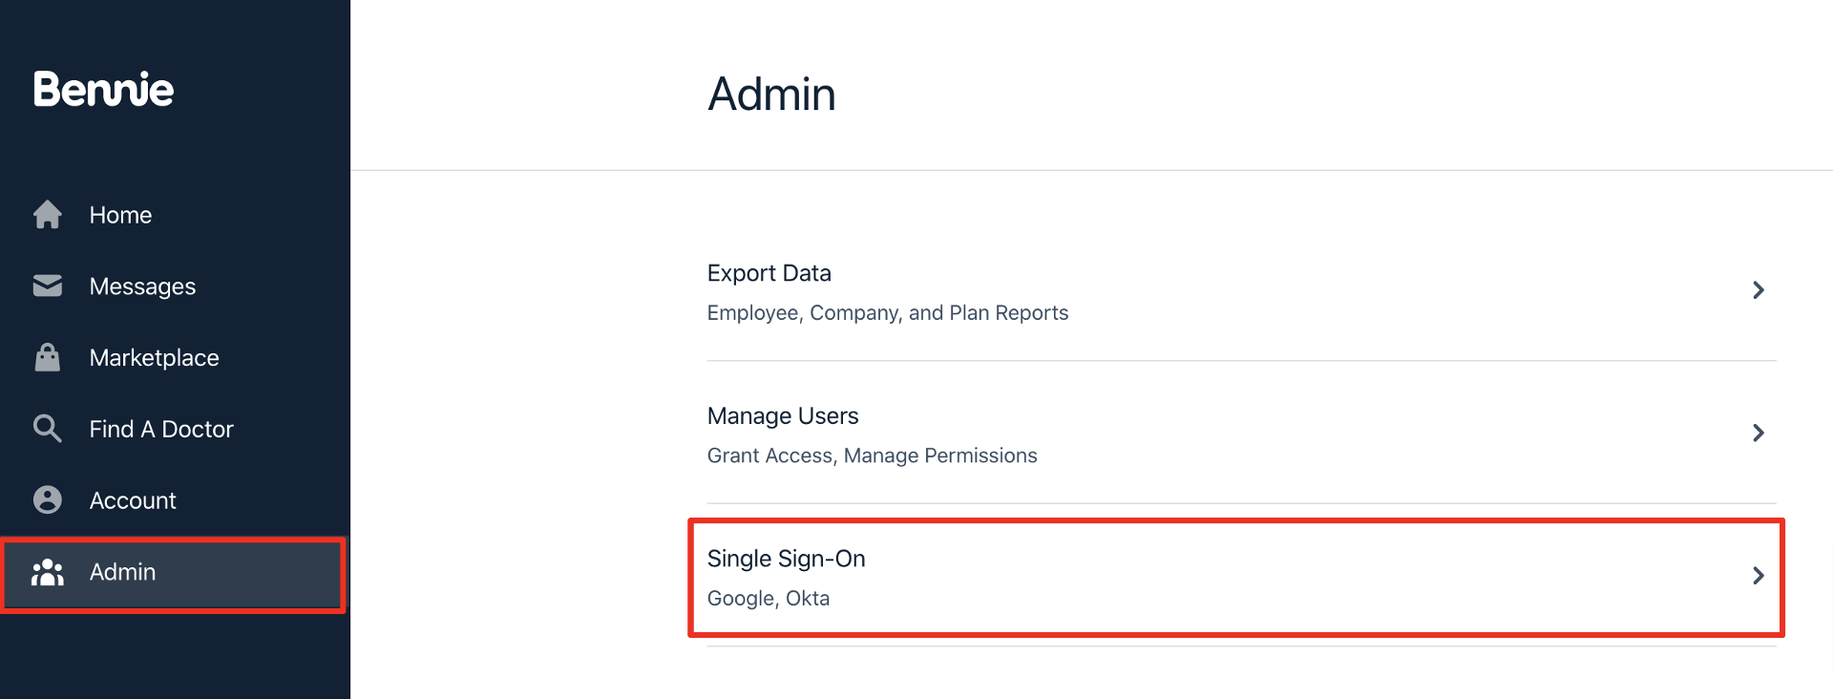
Task: Select the Find A Doctor menu entry
Action: pyautogui.click(x=160, y=428)
